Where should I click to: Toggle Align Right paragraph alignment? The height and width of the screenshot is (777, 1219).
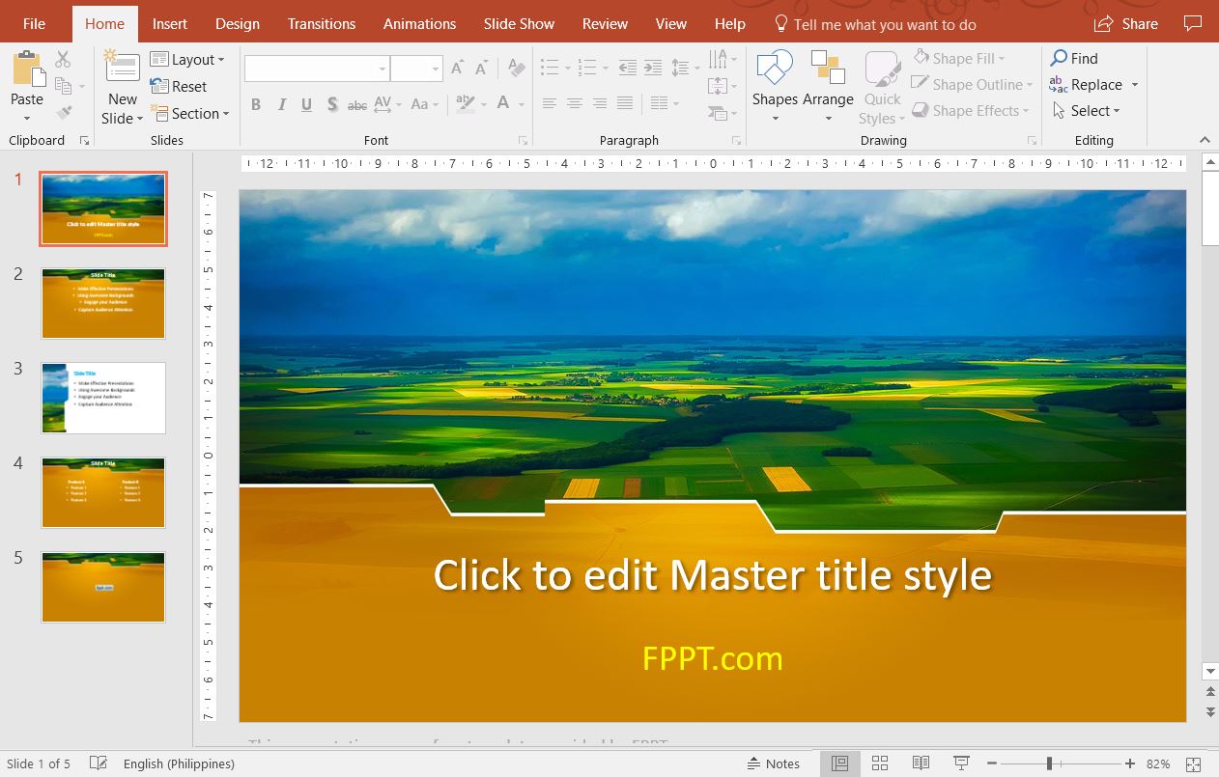click(x=600, y=103)
